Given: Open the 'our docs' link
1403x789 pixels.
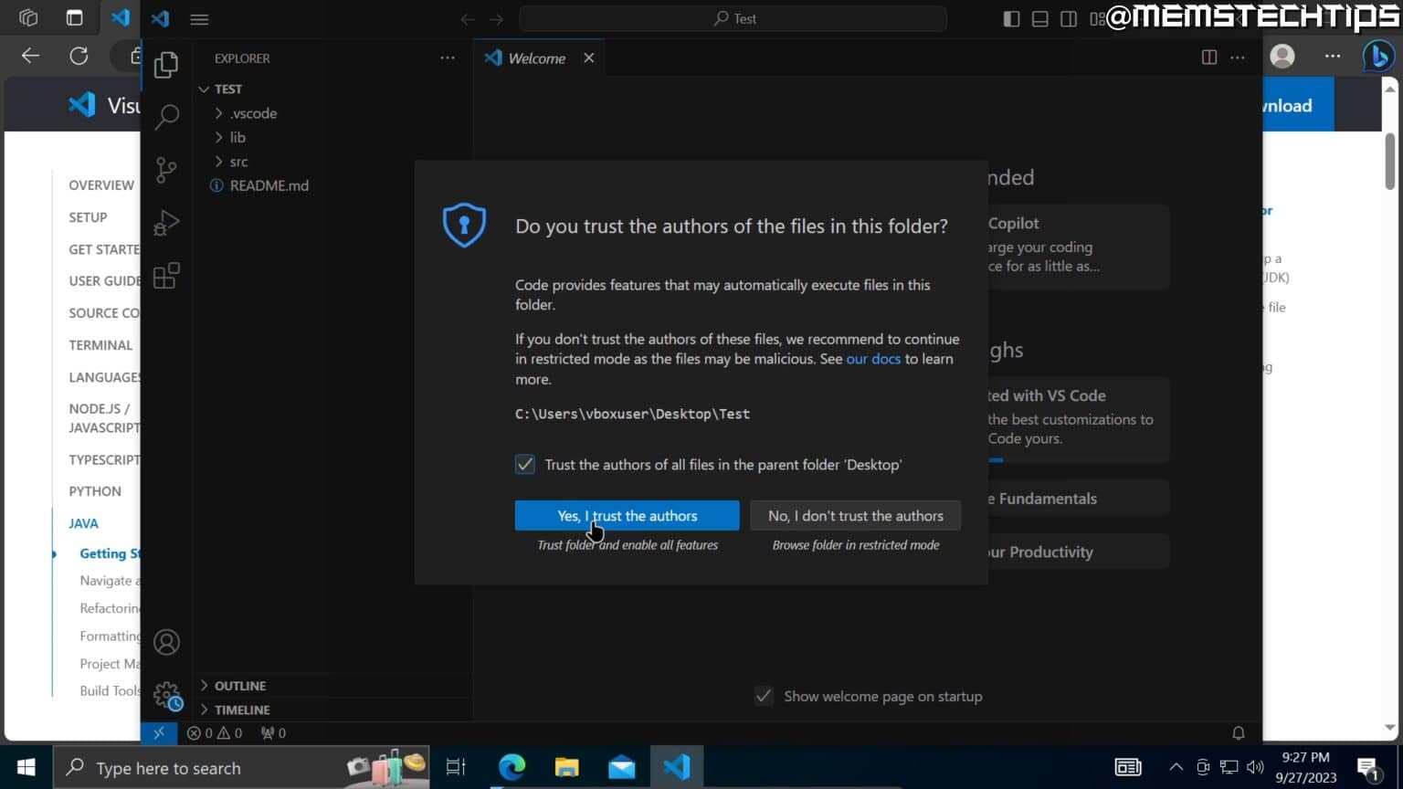Looking at the screenshot, I should pyautogui.click(x=873, y=359).
